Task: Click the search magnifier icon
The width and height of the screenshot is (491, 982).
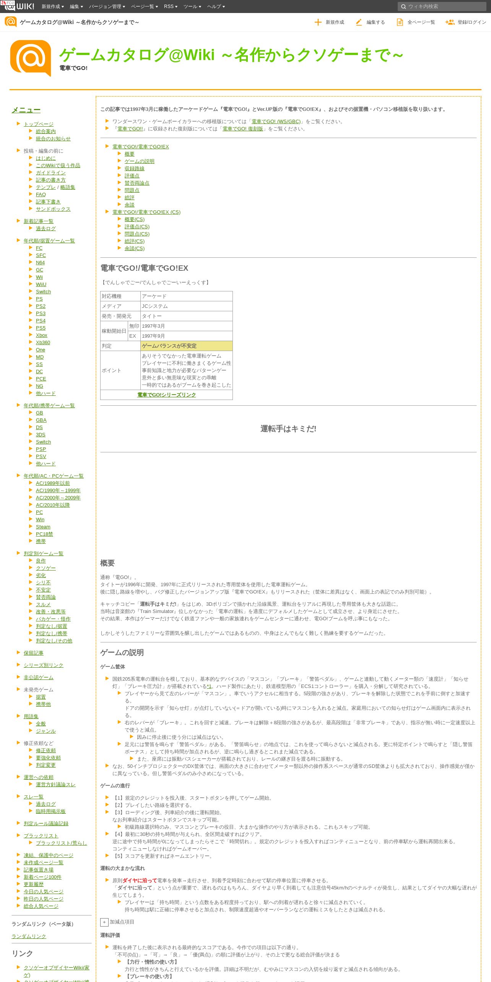Action: (403, 7)
